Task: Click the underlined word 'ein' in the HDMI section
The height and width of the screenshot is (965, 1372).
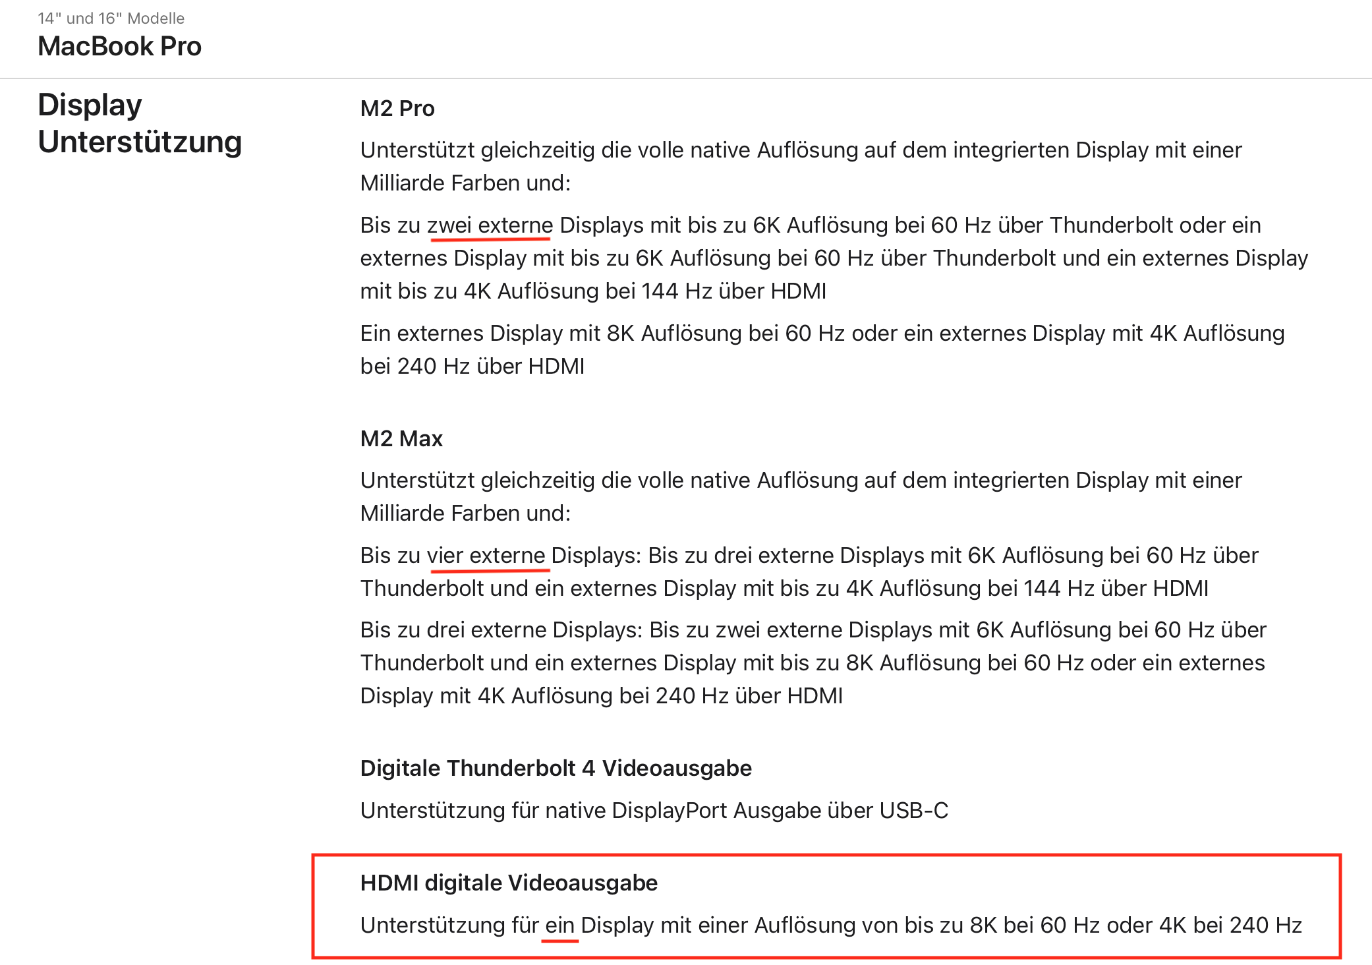Action: click(x=559, y=925)
